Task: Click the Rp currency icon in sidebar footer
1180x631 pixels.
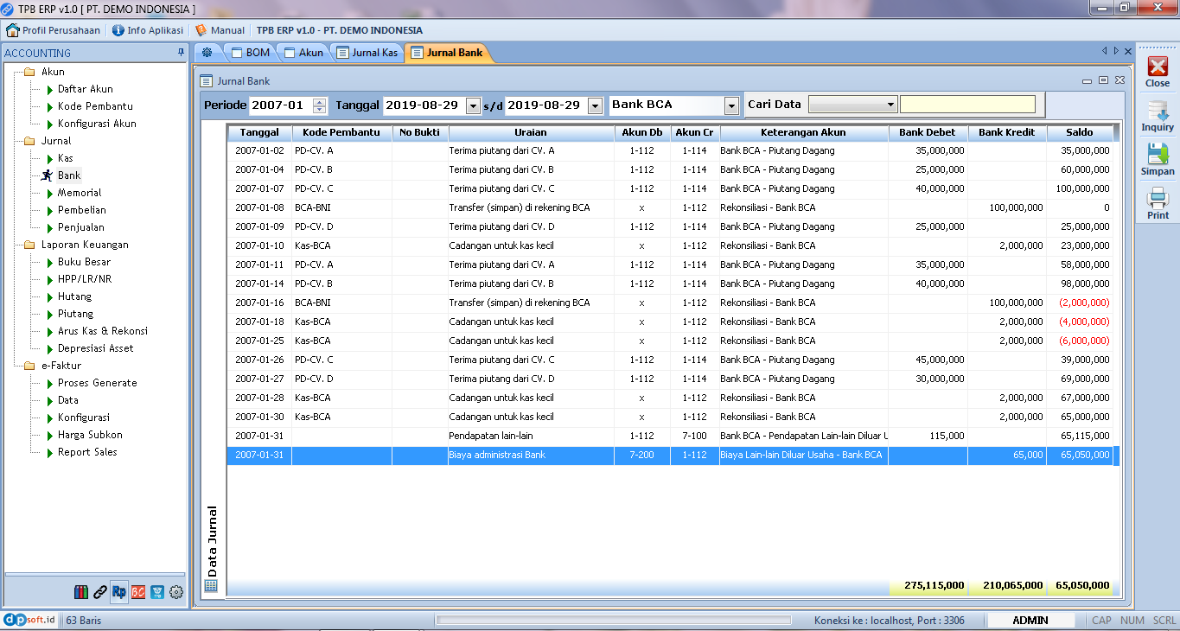Action: 119,592
